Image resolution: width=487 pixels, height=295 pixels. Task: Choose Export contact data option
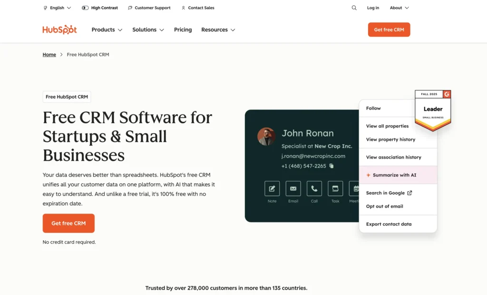coord(389,224)
